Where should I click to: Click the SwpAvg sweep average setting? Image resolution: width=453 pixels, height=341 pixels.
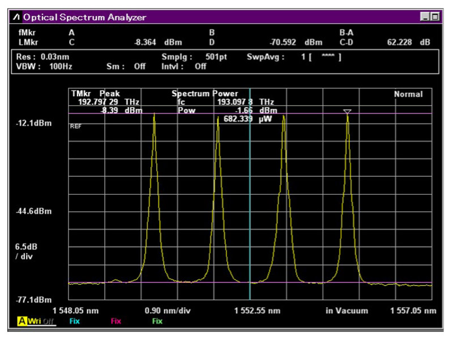click(x=294, y=57)
